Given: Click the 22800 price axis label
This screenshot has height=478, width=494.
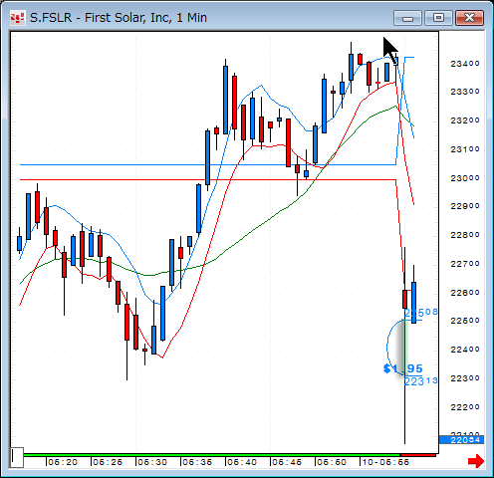Looking at the screenshot, I should (x=465, y=235).
